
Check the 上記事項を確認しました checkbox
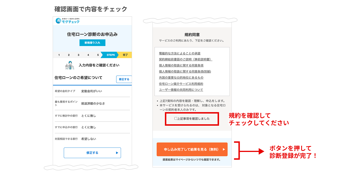click(x=176, y=119)
